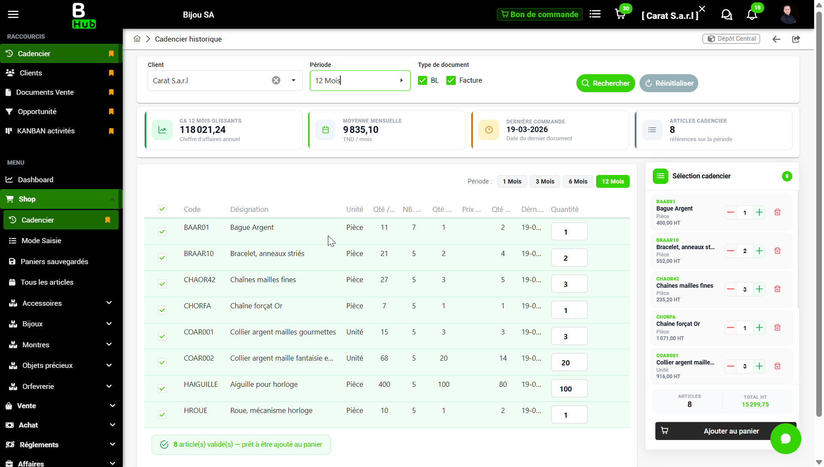Image resolution: width=824 pixels, height=467 pixels.
Task: Select the 3 Mois period tab
Action: pyautogui.click(x=545, y=181)
